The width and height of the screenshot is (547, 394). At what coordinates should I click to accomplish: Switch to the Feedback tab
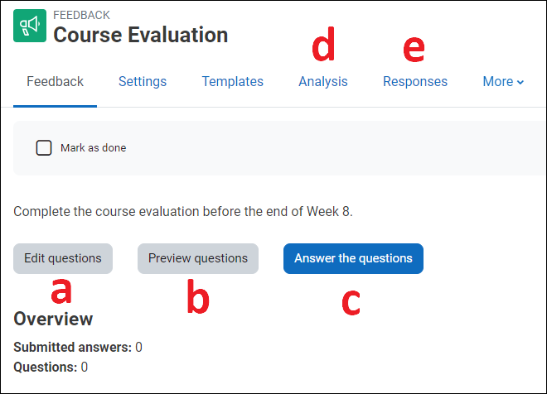coord(55,82)
